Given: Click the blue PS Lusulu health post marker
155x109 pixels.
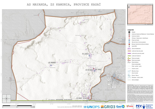Looking at the screenshot, I should pyautogui.click(x=89, y=56).
